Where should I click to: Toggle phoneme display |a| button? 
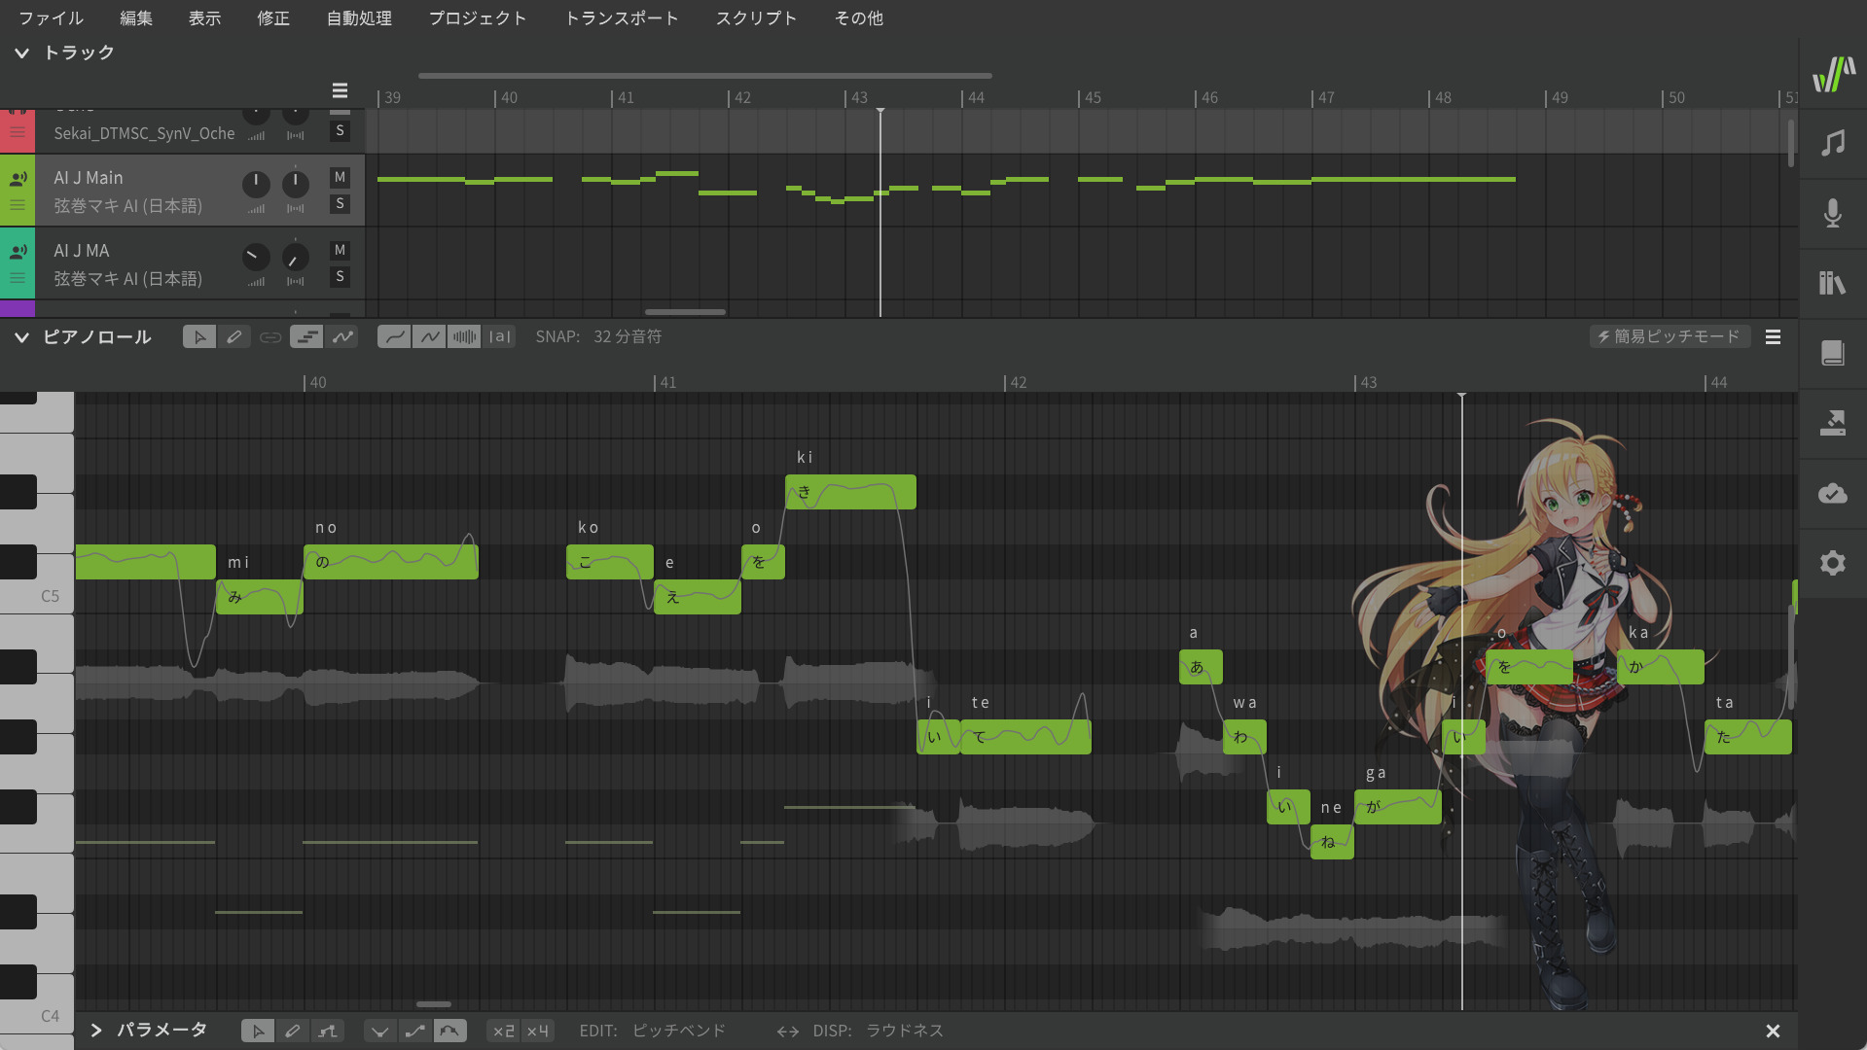500,336
